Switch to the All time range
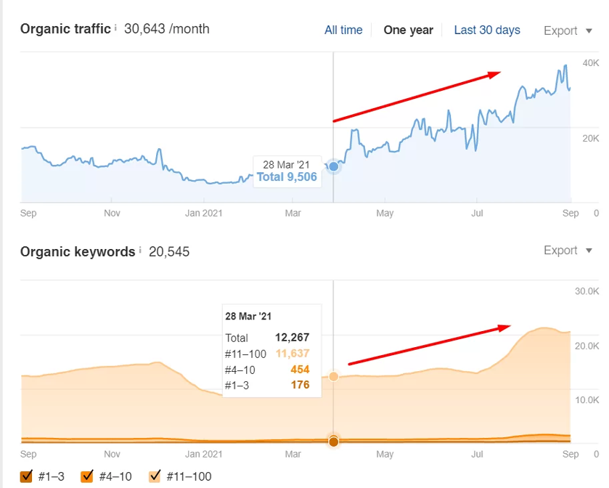 coord(343,30)
